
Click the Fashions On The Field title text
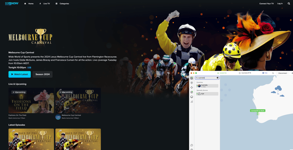coord(17,115)
